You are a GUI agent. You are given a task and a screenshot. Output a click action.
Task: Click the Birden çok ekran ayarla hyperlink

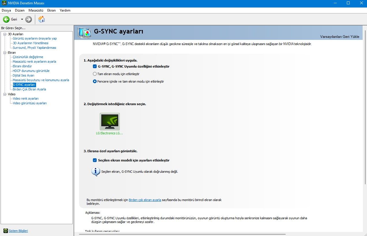tap(145, 200)
